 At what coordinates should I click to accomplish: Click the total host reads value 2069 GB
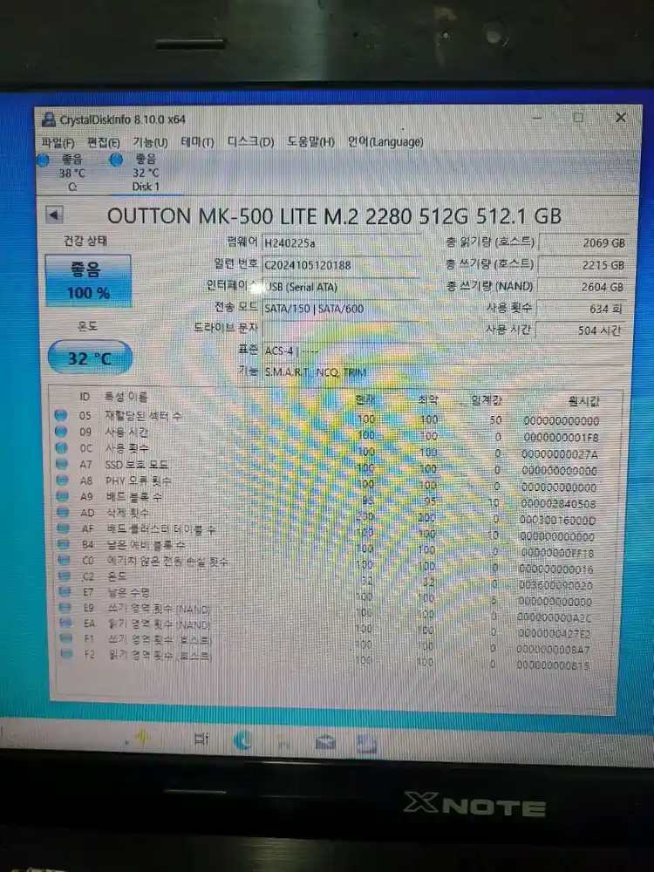[584, 243]
